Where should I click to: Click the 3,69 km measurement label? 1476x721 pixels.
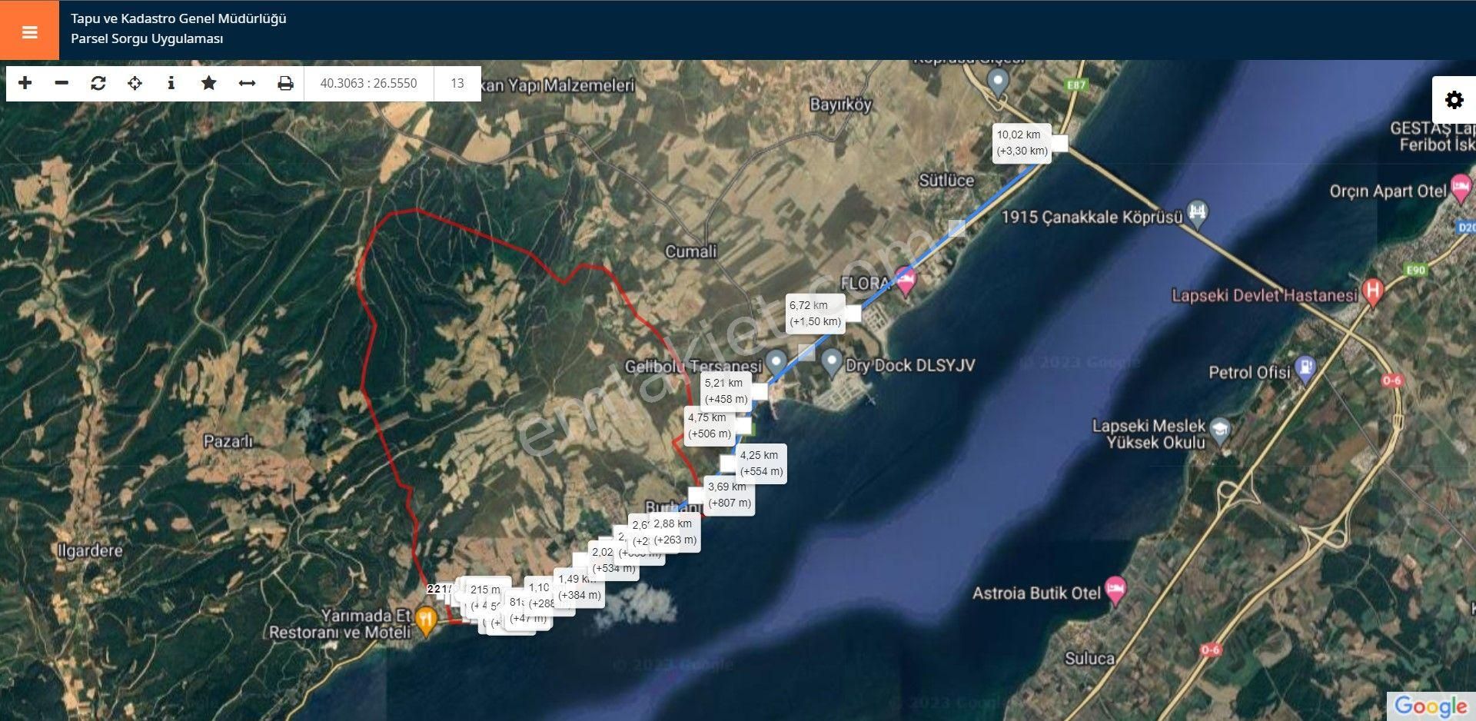pos(729,495)
